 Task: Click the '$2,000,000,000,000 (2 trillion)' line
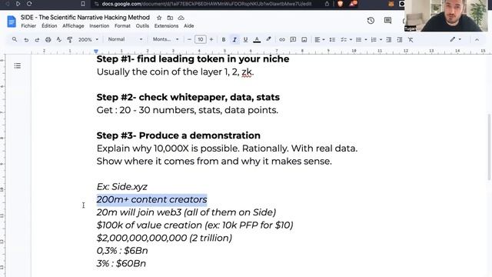pyautogui.click(x=165, y=238)
